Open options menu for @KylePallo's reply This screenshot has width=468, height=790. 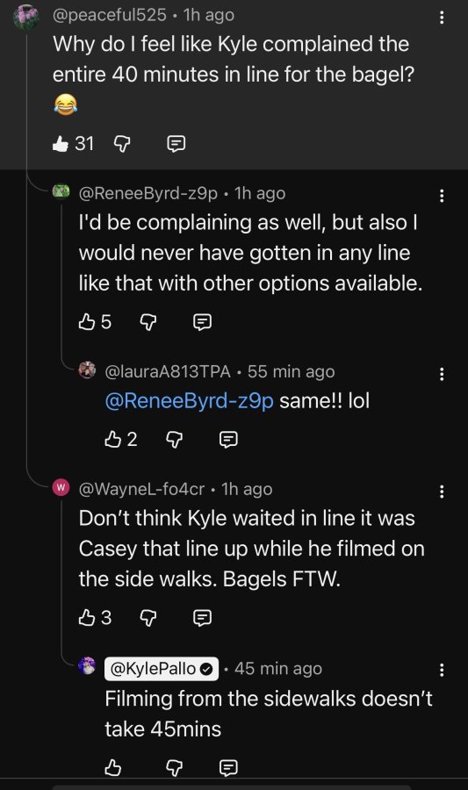pyautogui.click(x=442, y=670)
